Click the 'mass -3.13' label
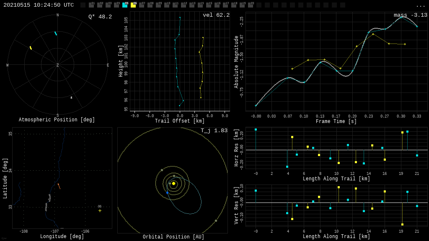This screenshot has width=429, height=241. [x=410, y=15]
